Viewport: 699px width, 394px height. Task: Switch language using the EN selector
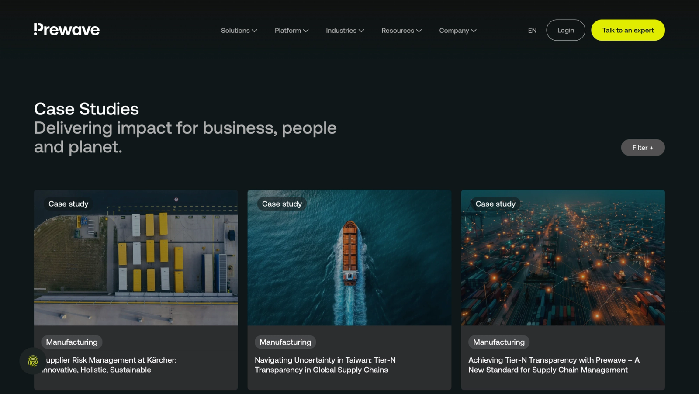tap(532, 31)
